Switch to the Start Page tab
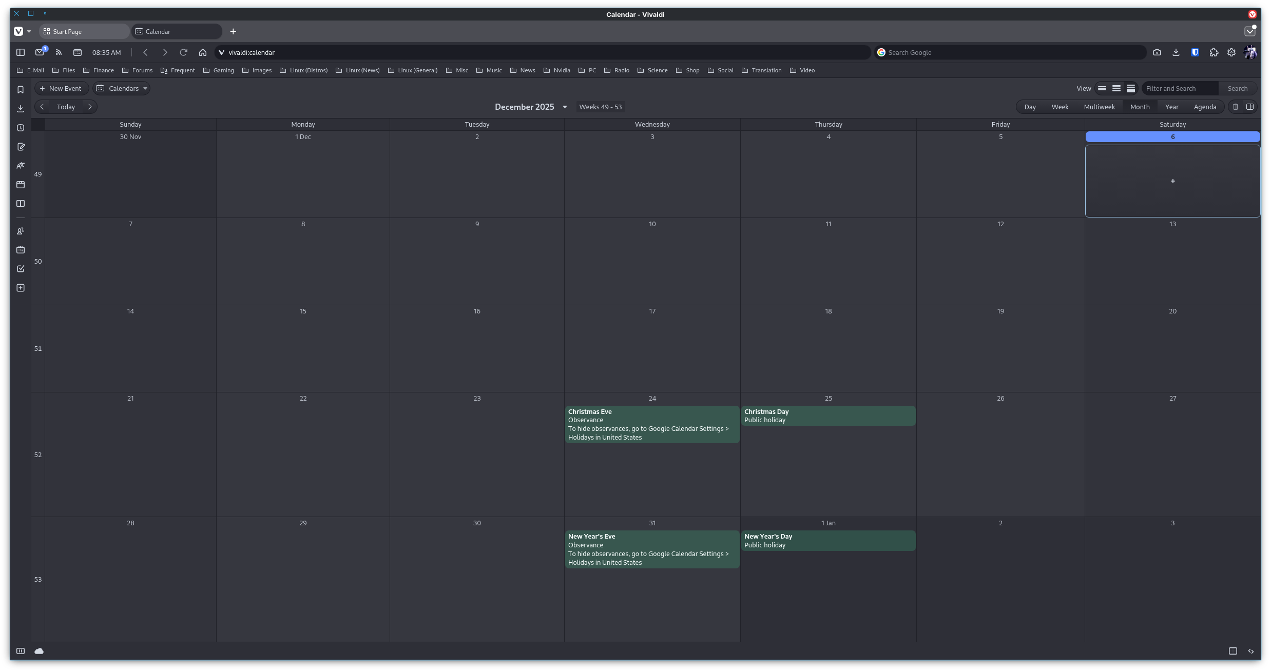The height and width of the screenshot is (672, 1271). [84, 31]
